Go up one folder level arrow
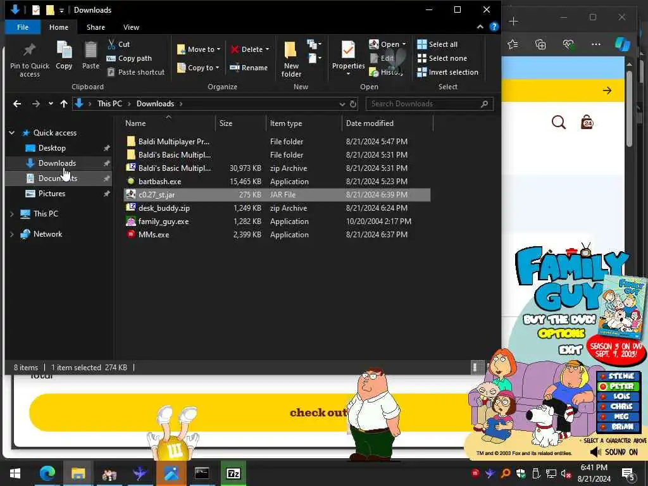648x486 pixels. pos(64,104)
